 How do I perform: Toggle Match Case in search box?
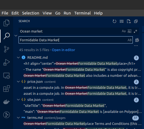coord(124,31)
